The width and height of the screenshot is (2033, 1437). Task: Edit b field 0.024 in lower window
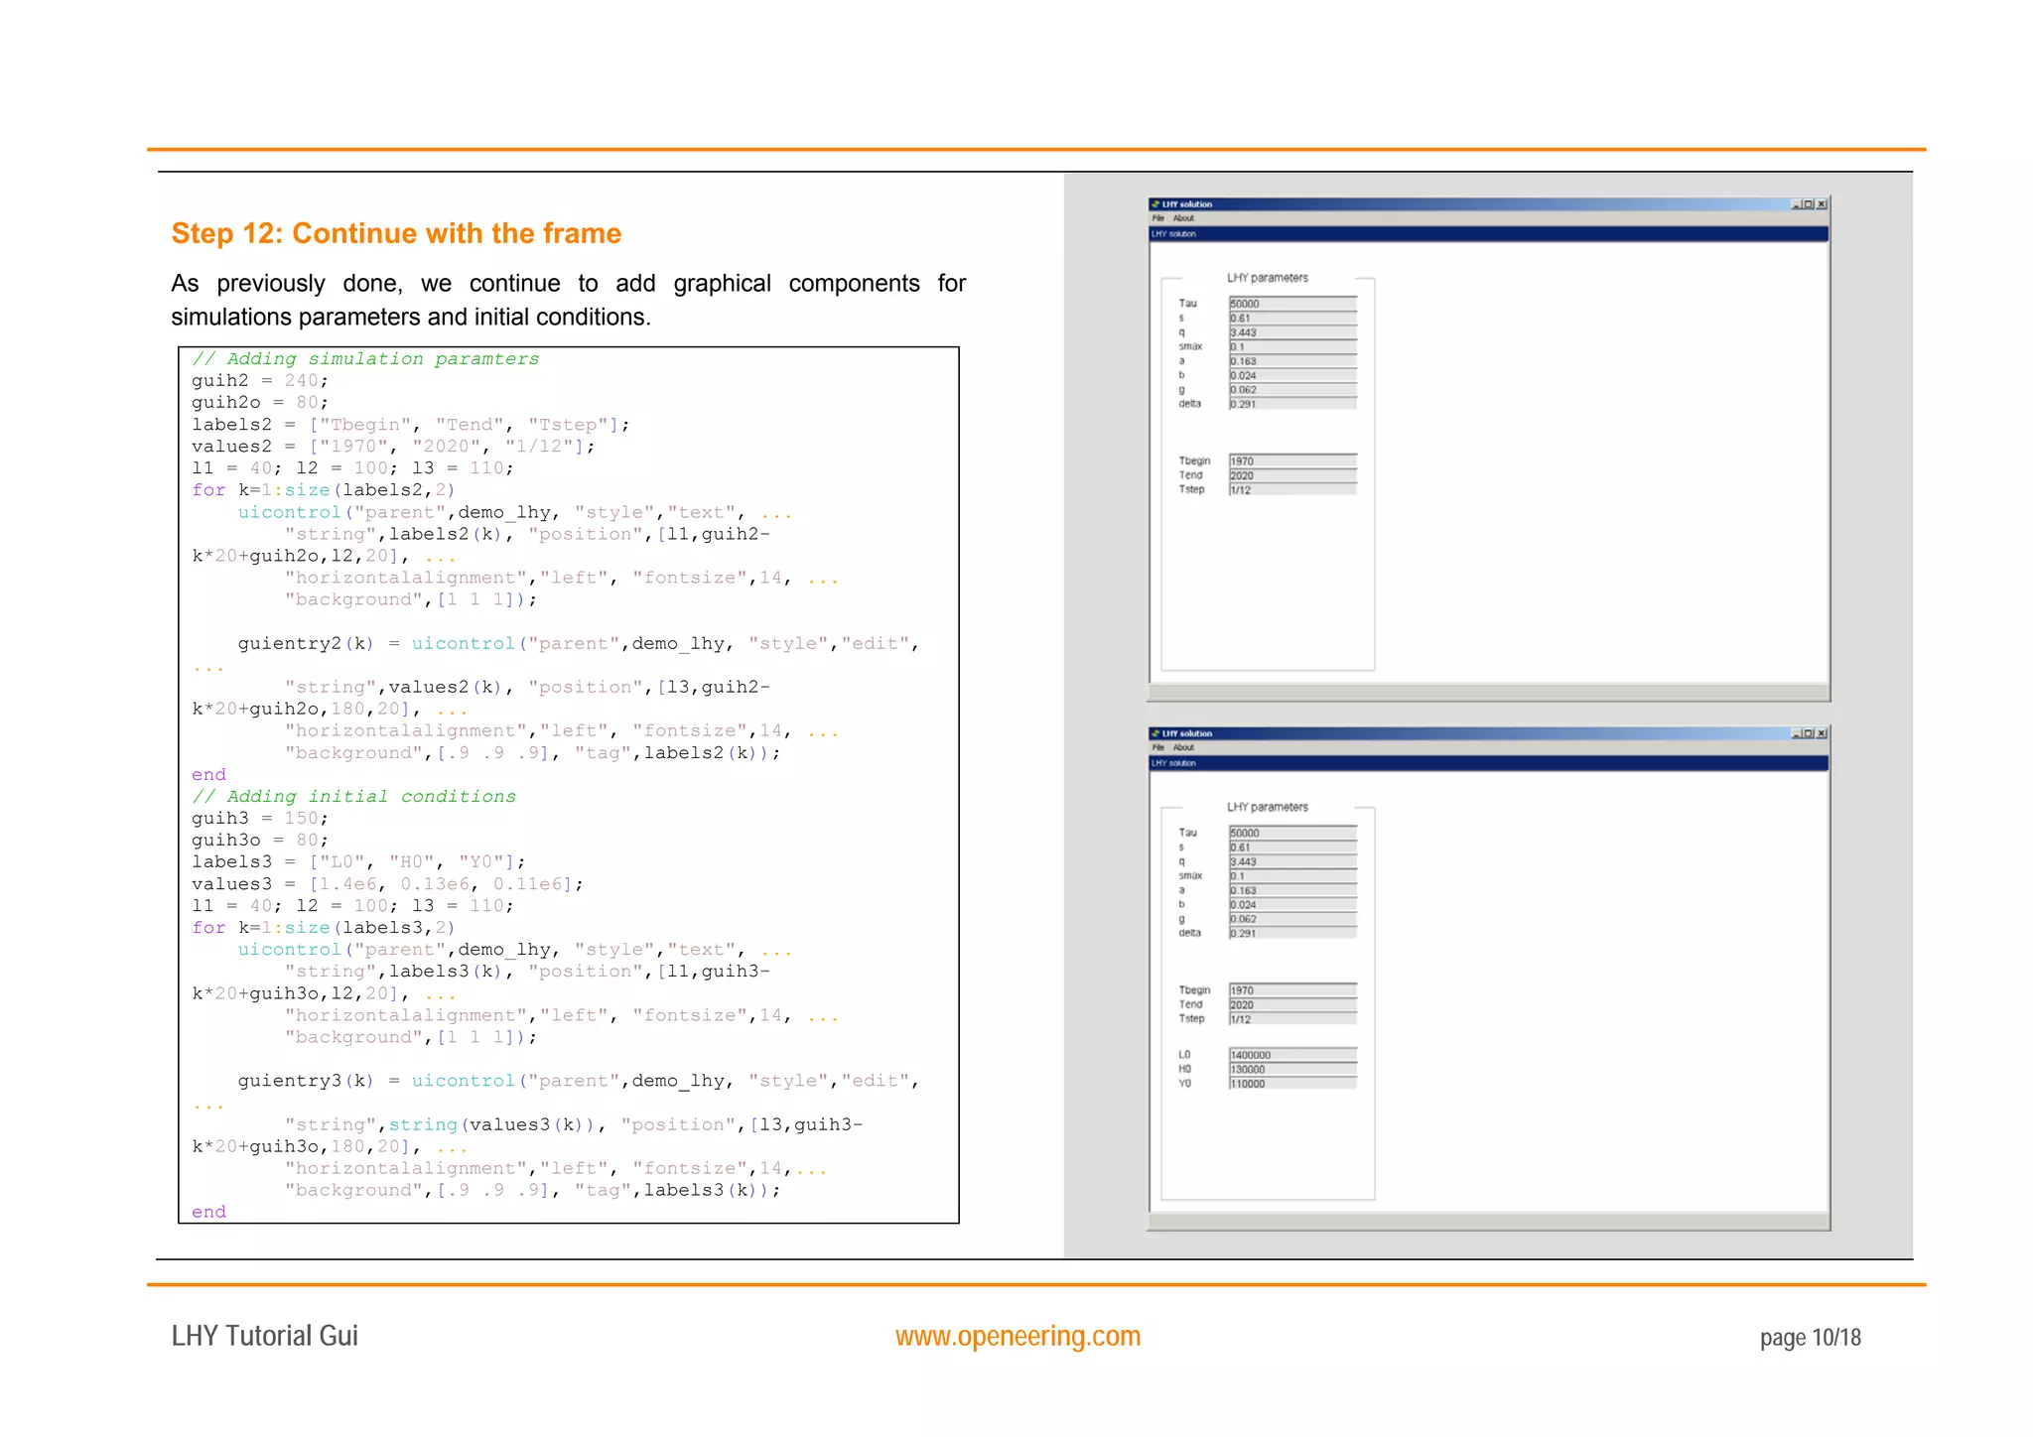pyautogui.click(x=1292, y=904)
